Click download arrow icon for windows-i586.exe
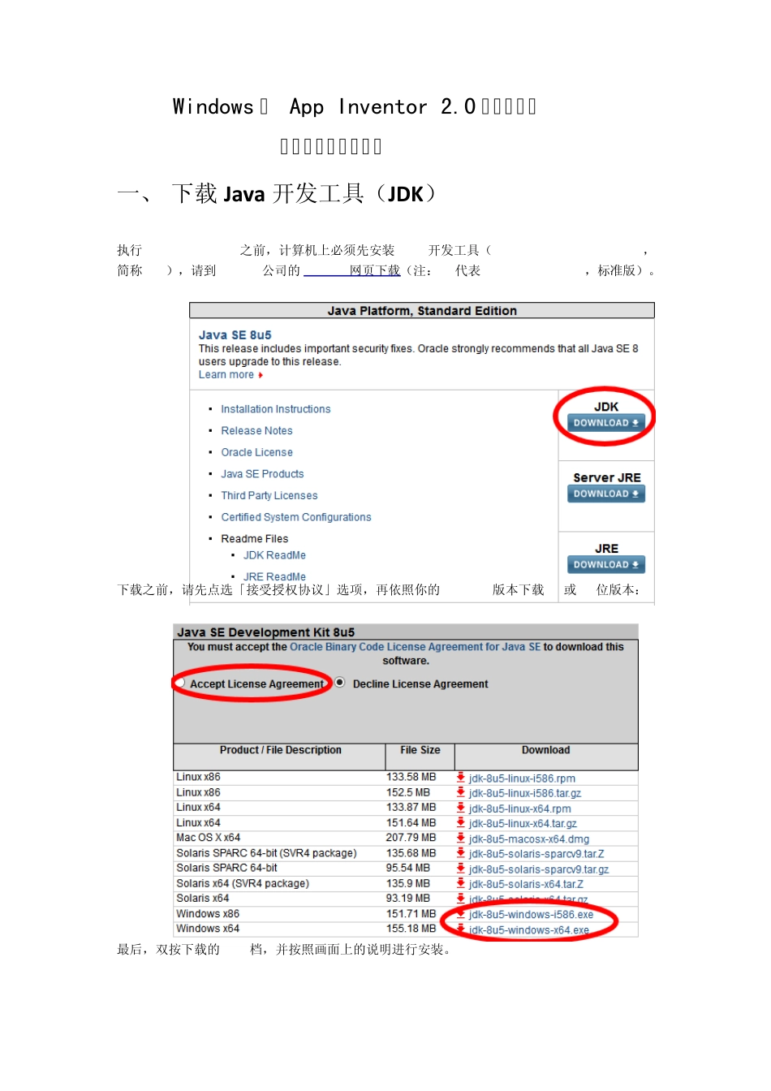 click(461, 913)
